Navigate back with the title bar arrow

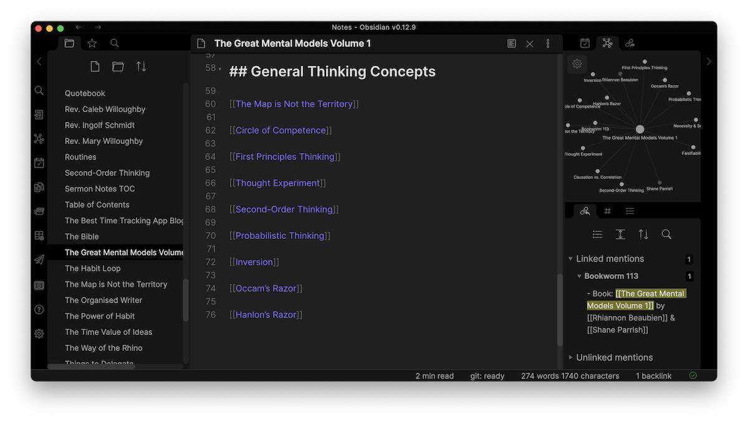point(79,27)
